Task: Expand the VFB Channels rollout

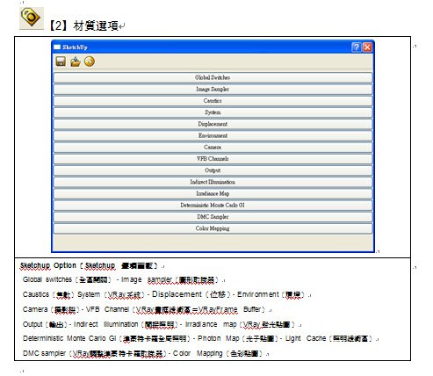Action: tap(213, 159)
